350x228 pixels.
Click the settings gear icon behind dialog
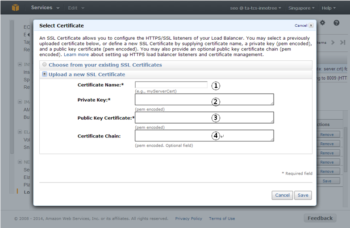pyautogui.click(x=322, y=22)
